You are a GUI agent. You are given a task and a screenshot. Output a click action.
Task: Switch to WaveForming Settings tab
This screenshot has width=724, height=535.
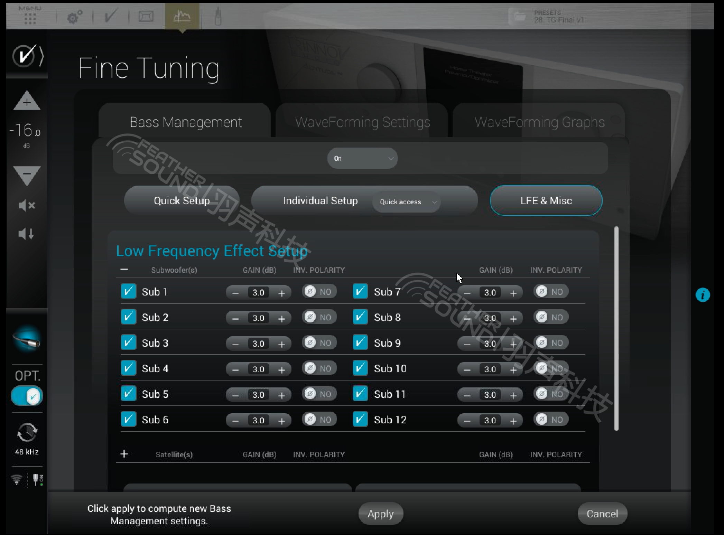(x=362, y=122)
